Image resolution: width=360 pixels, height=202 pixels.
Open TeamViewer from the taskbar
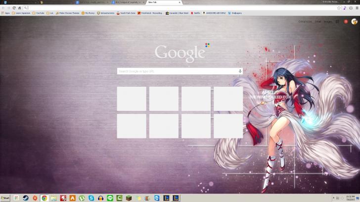pyautogui.click(x=157, y=198)
